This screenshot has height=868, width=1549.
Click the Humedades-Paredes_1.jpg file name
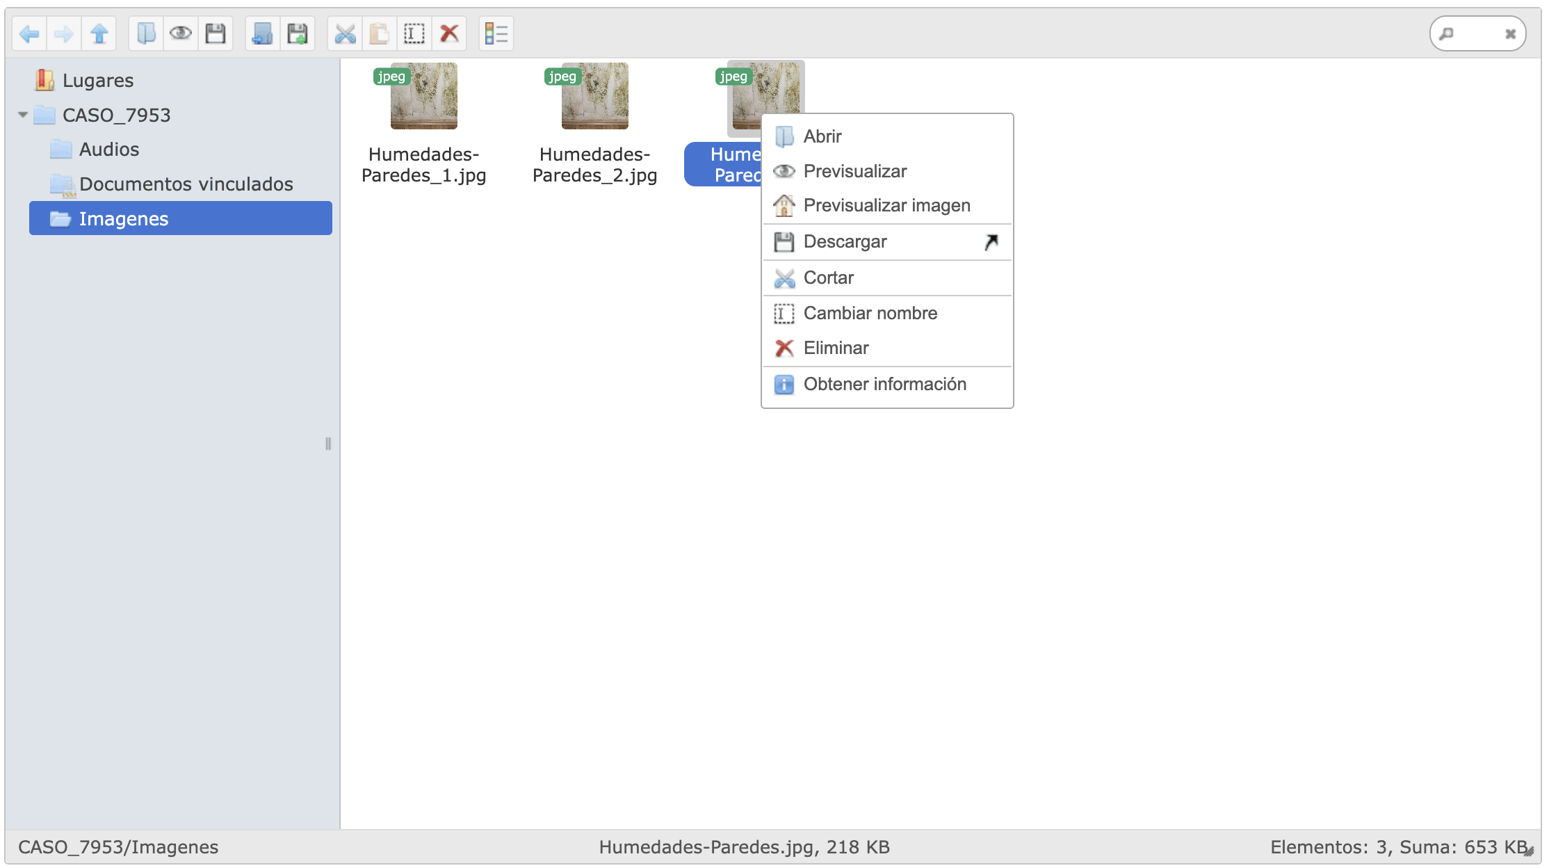[424, 165]
